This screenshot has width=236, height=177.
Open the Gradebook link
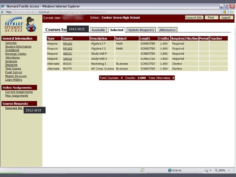click(x=12, y=50)
